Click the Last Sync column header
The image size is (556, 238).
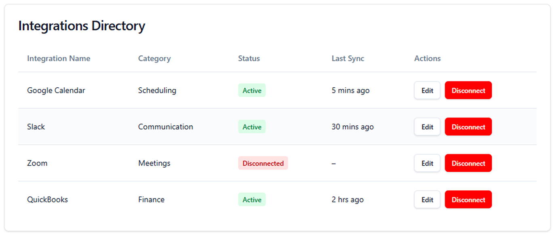coord(348,59)
